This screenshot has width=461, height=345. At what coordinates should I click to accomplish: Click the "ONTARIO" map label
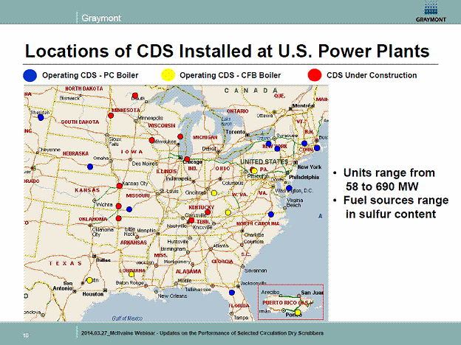(238, 111)
